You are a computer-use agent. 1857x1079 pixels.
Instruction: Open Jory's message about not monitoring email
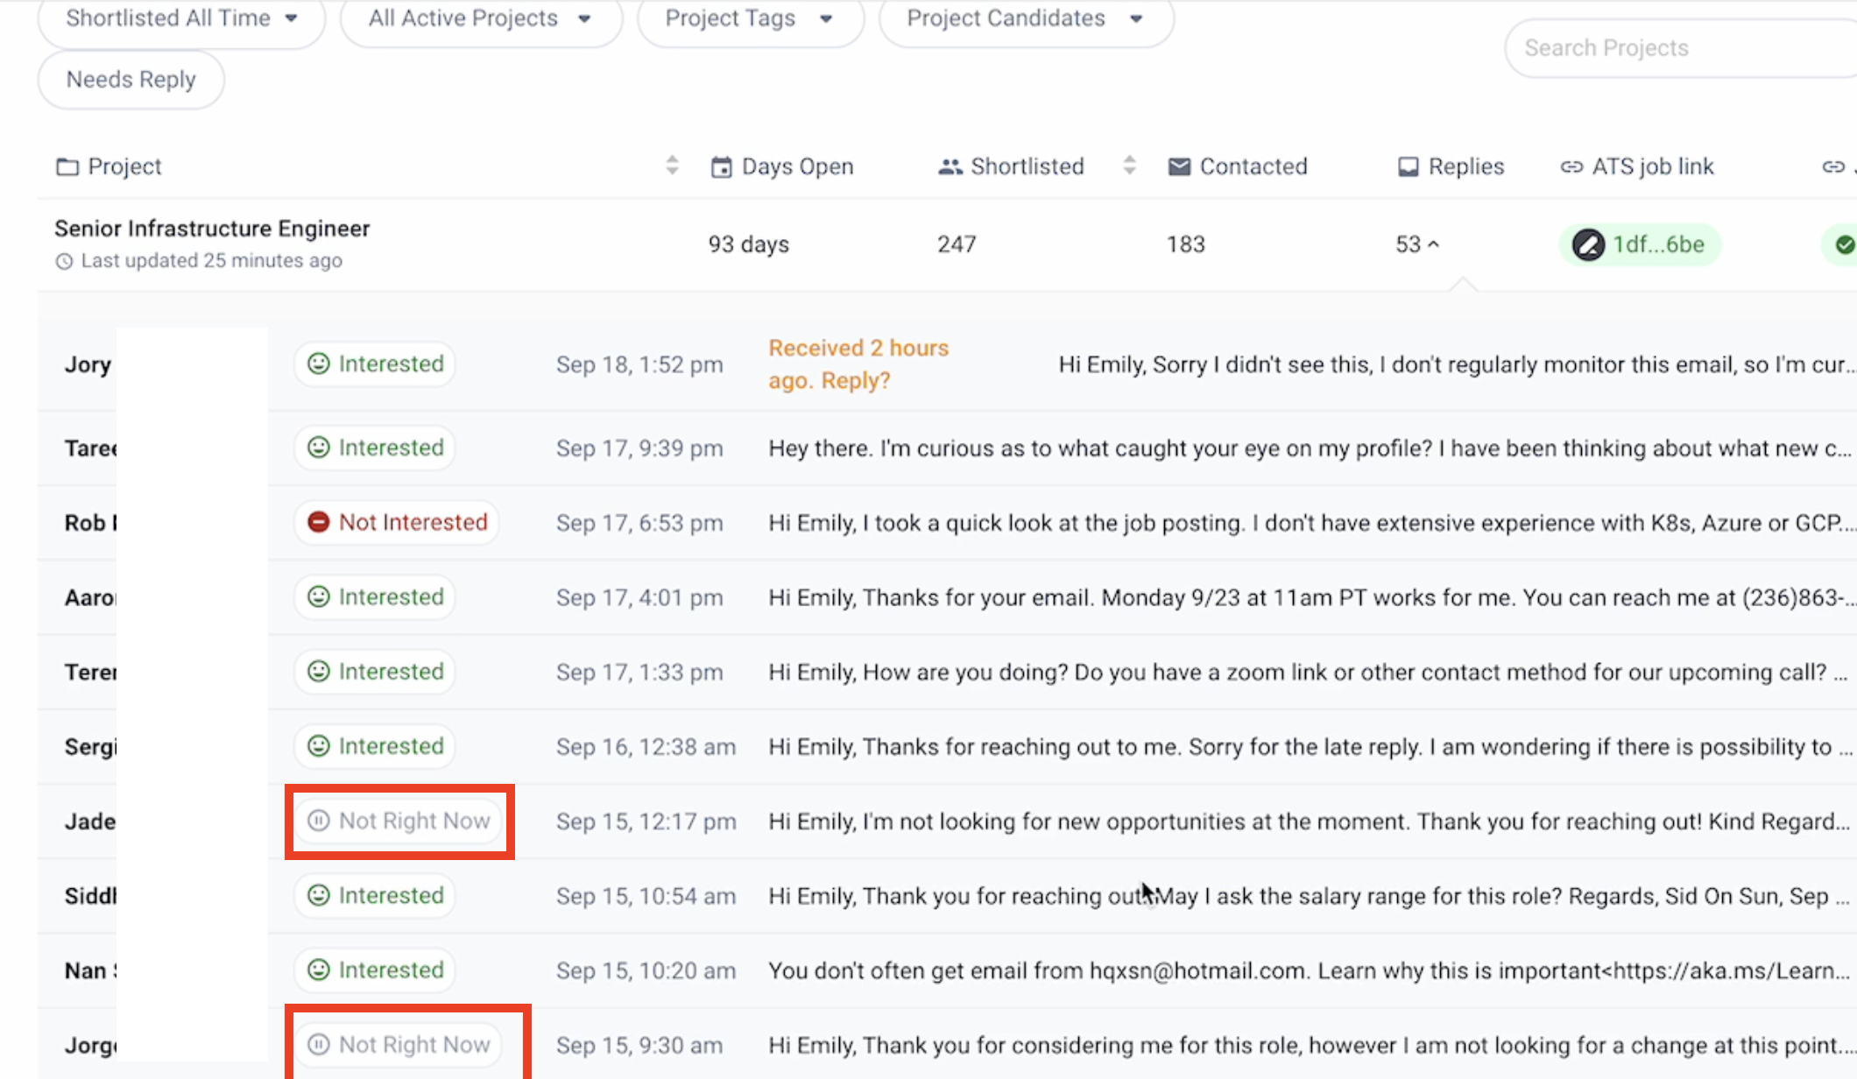tap(1456, 364)
